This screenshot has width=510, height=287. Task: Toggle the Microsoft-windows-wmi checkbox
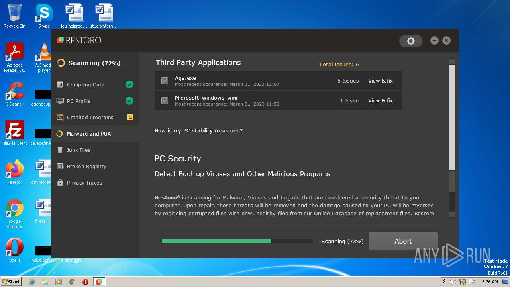(165, 100)
